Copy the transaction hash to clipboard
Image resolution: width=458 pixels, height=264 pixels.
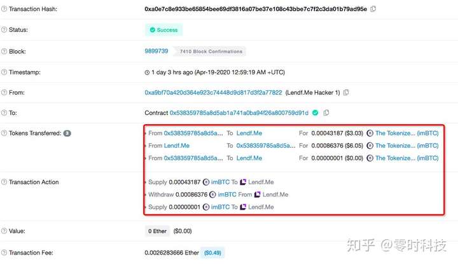pyautogui.click(x=373, y=9)
